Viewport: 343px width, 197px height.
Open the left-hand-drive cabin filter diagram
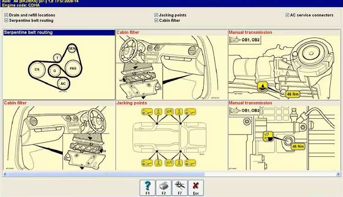[171, 67]
